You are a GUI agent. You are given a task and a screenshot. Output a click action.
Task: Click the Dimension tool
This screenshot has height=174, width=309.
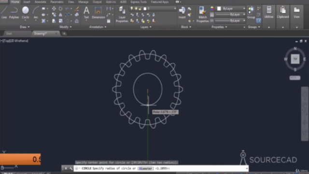coord(98,13)
